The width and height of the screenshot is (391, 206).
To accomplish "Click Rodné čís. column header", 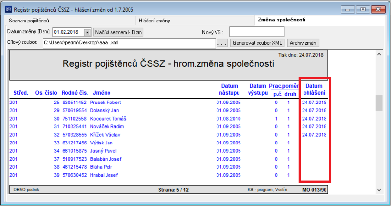I will tap(75, 93).
